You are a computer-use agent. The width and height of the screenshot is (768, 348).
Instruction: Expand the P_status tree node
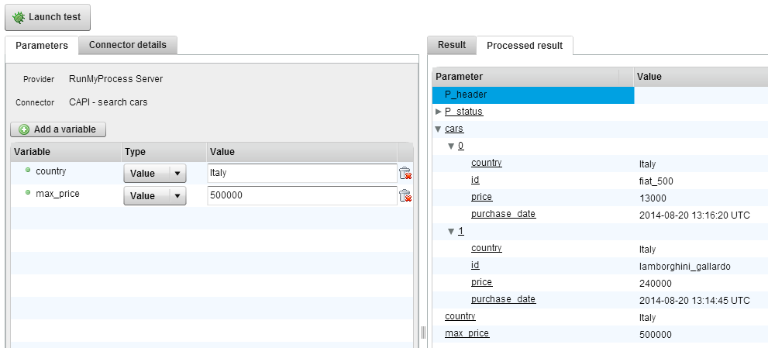click(439, 112)
